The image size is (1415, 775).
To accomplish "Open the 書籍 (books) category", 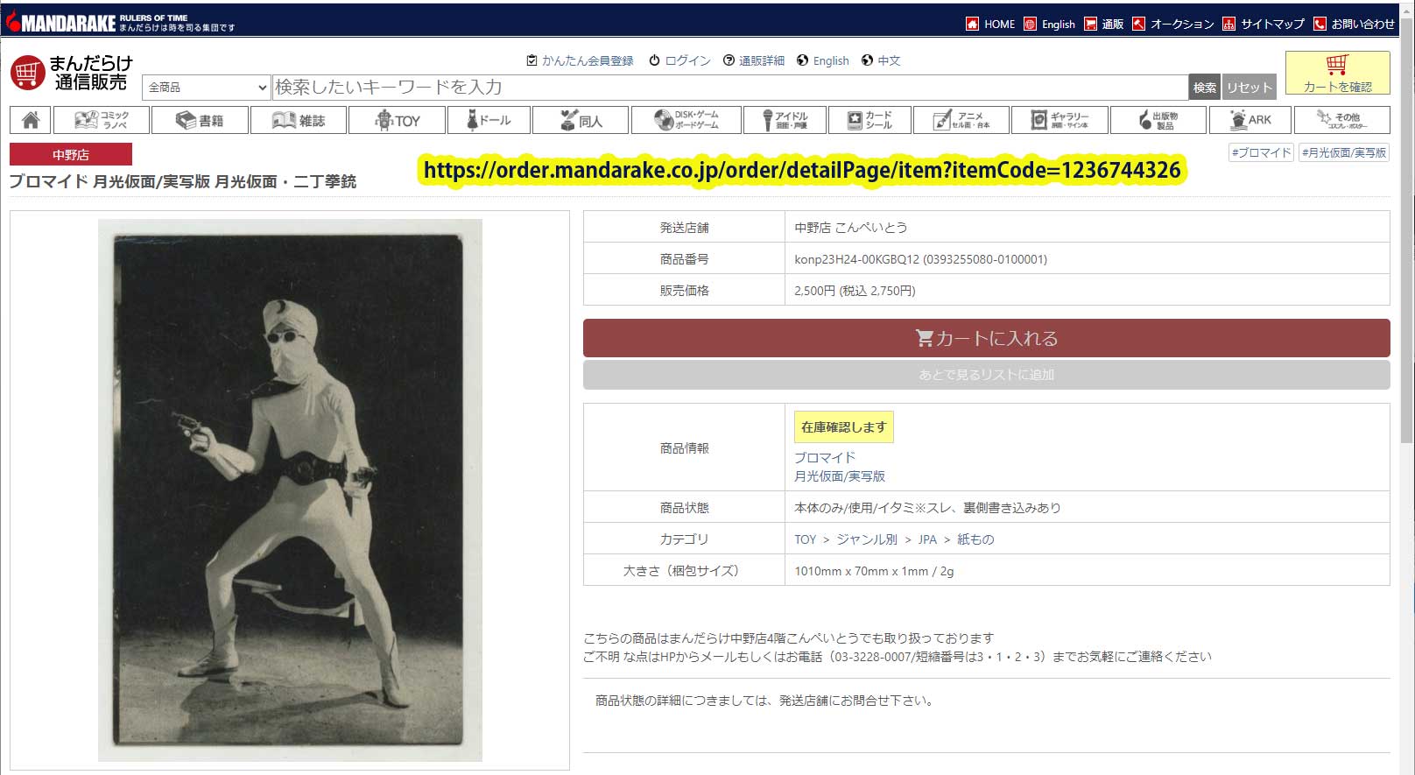I will [x=200, y=120].
